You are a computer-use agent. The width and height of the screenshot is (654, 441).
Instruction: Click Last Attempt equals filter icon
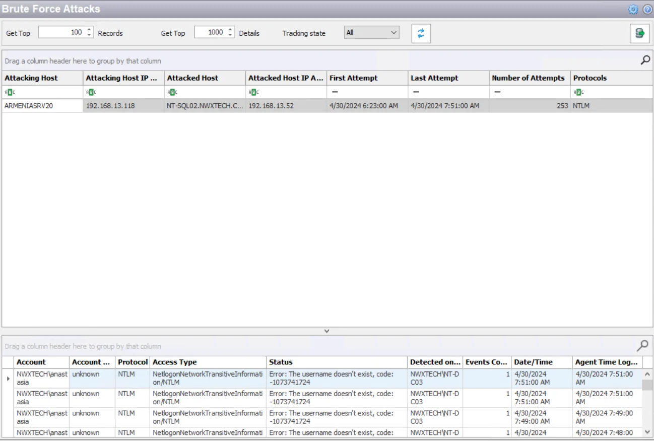coord(416,92)
